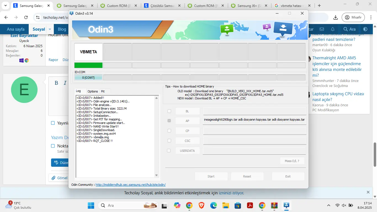Click the log scroll-up arrow
The width and height of the screenshot is (377, 212).
[x=157, y=98]
